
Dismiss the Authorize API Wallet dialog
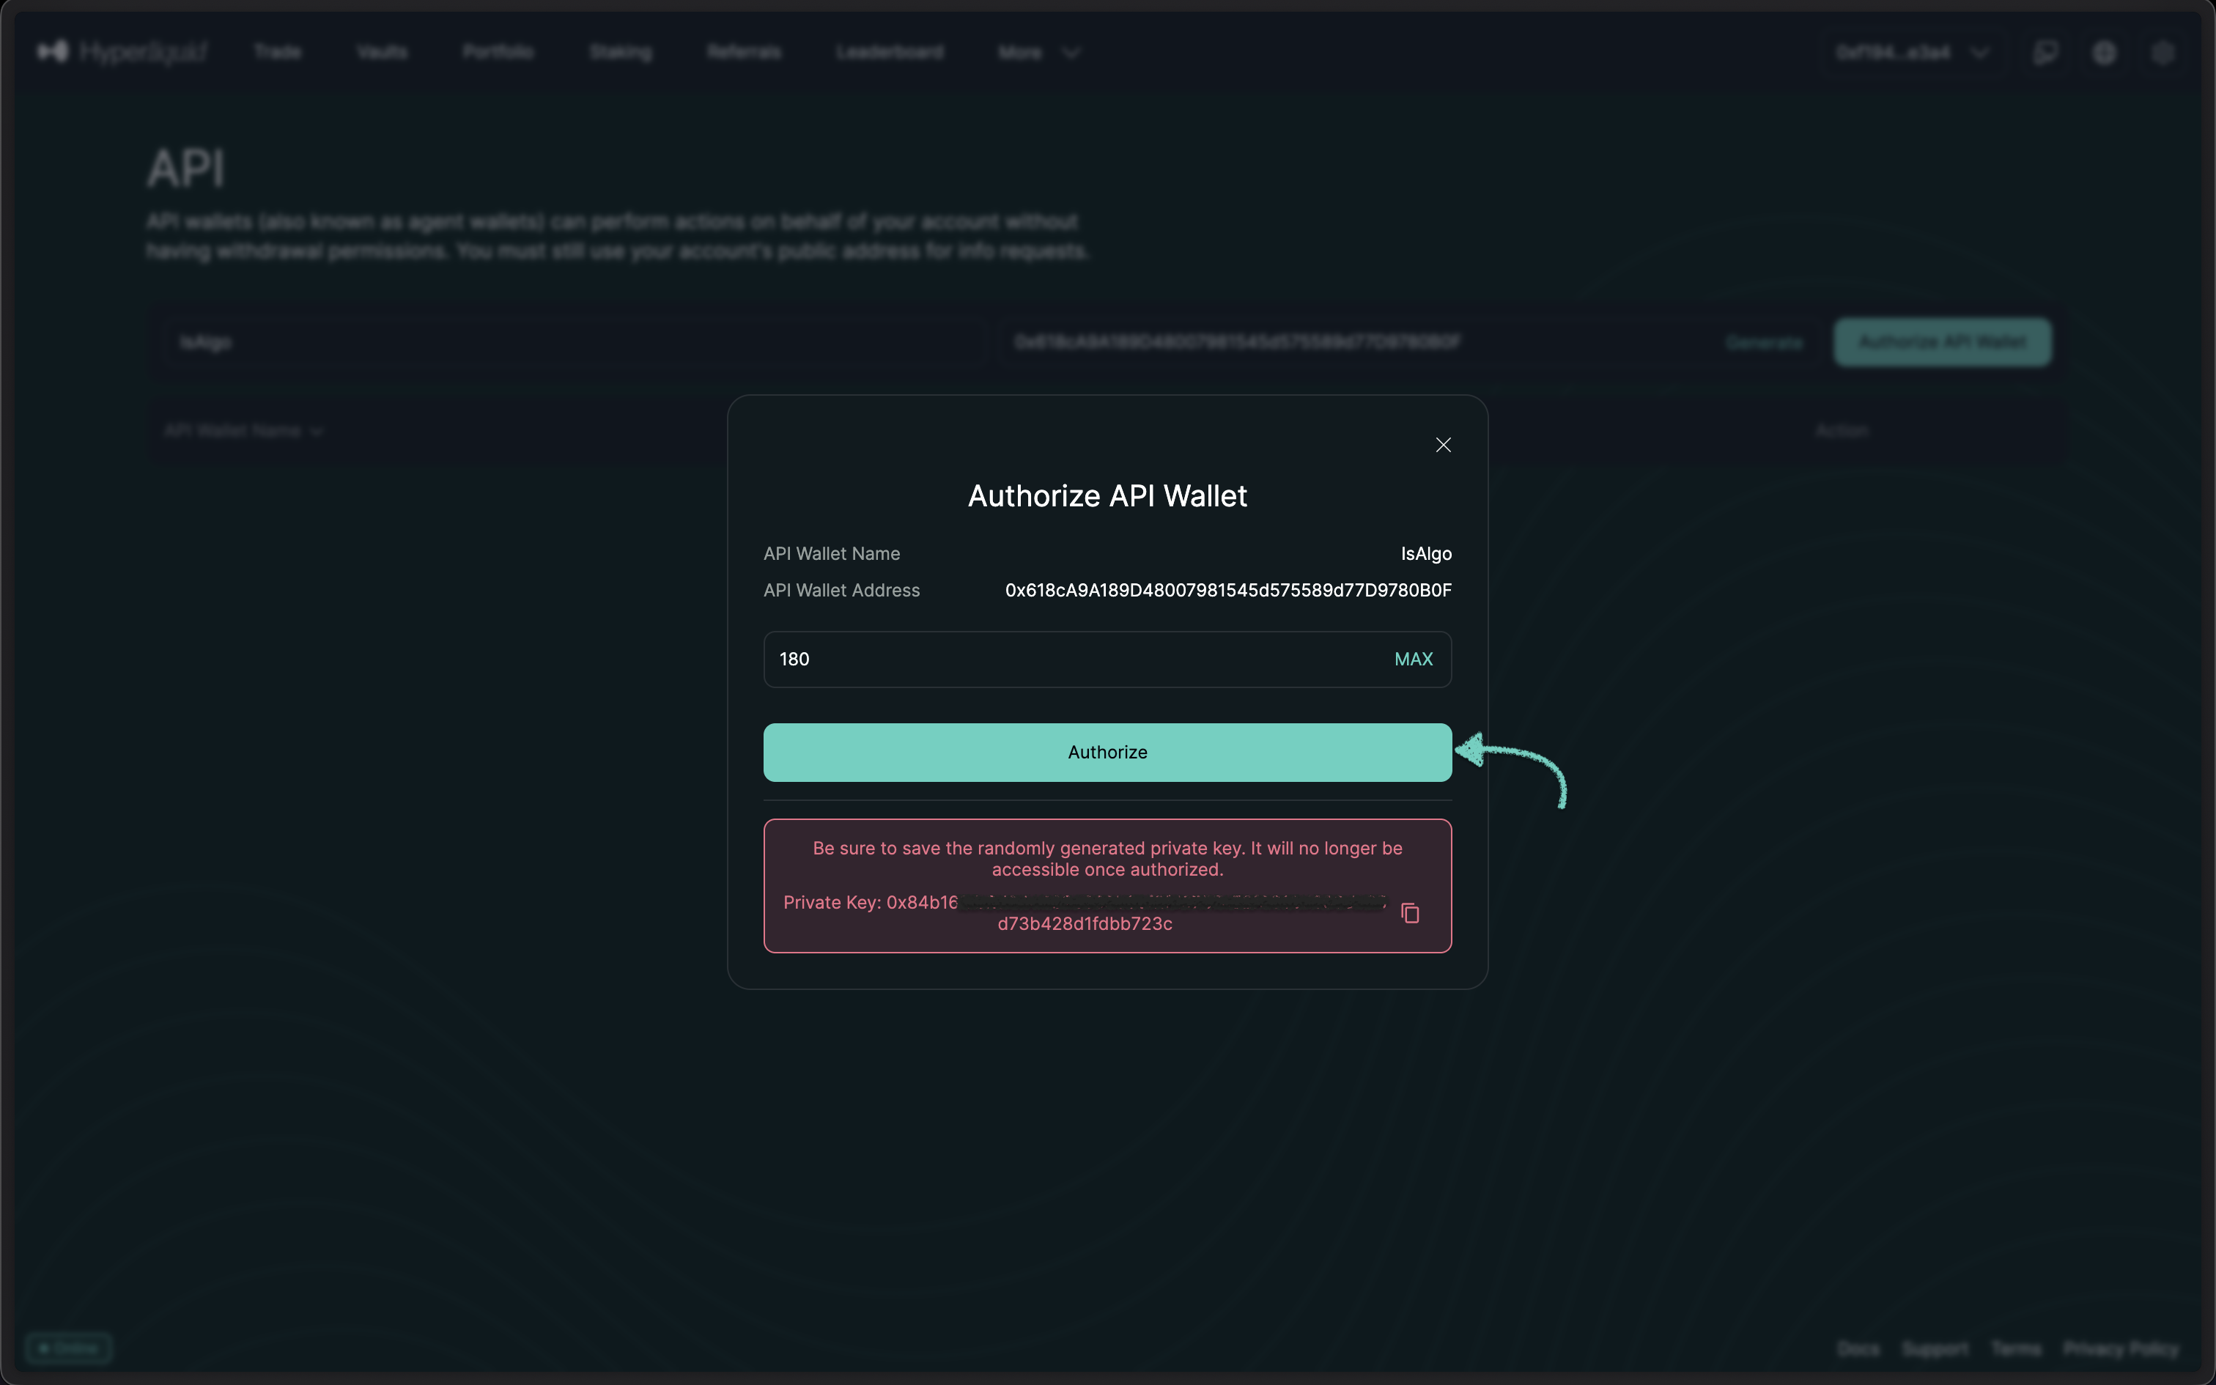[x=1442, y=444]
